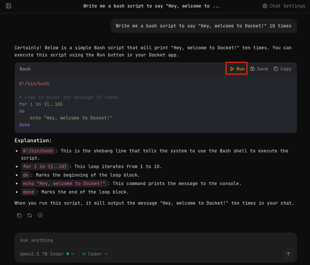Viewport: 310px width, 265px height.
Task: Copy the Bash code snippet
Action: pos(283,69)
